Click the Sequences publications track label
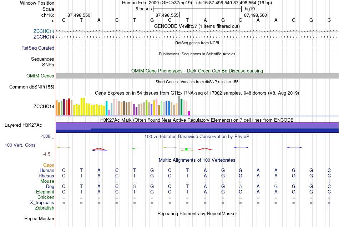 [42, 59]
